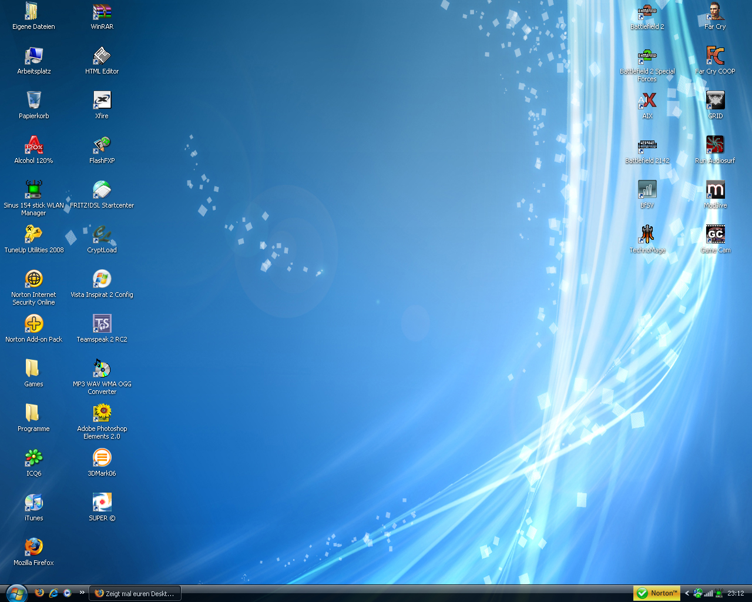Open TuneUp Utilities 2008 shortcut
Screen dimensions: 752x602
(33, 235)
